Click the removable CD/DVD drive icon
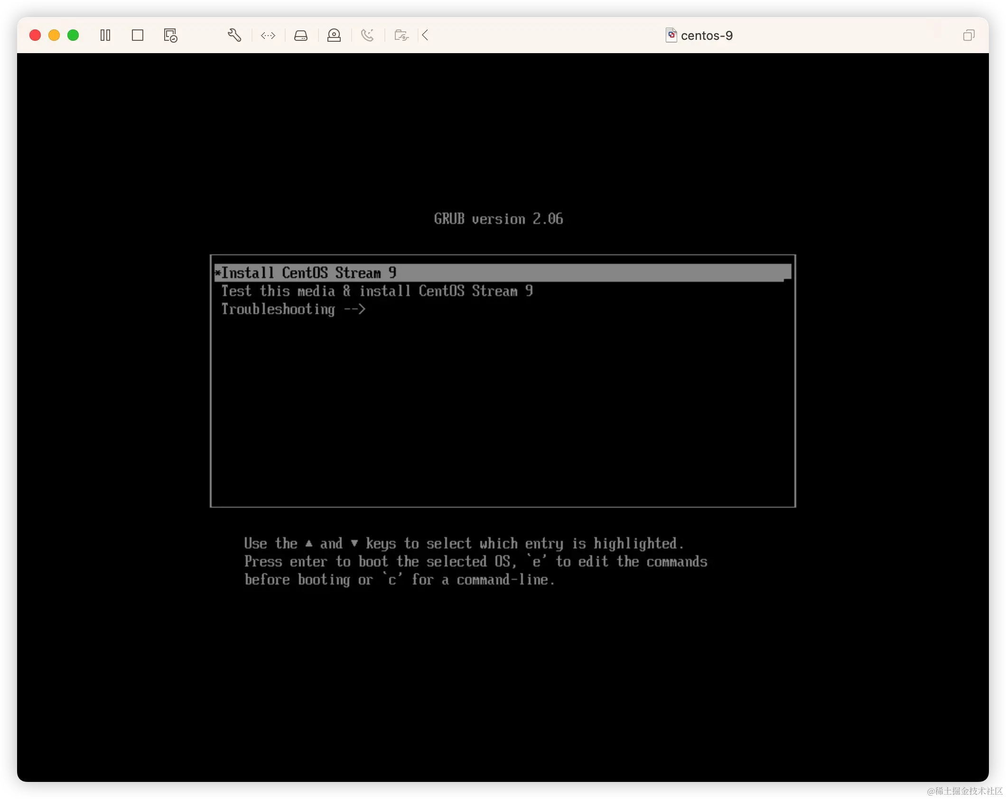This screenshot has width=1006, height=799. [x=334, y=35]
